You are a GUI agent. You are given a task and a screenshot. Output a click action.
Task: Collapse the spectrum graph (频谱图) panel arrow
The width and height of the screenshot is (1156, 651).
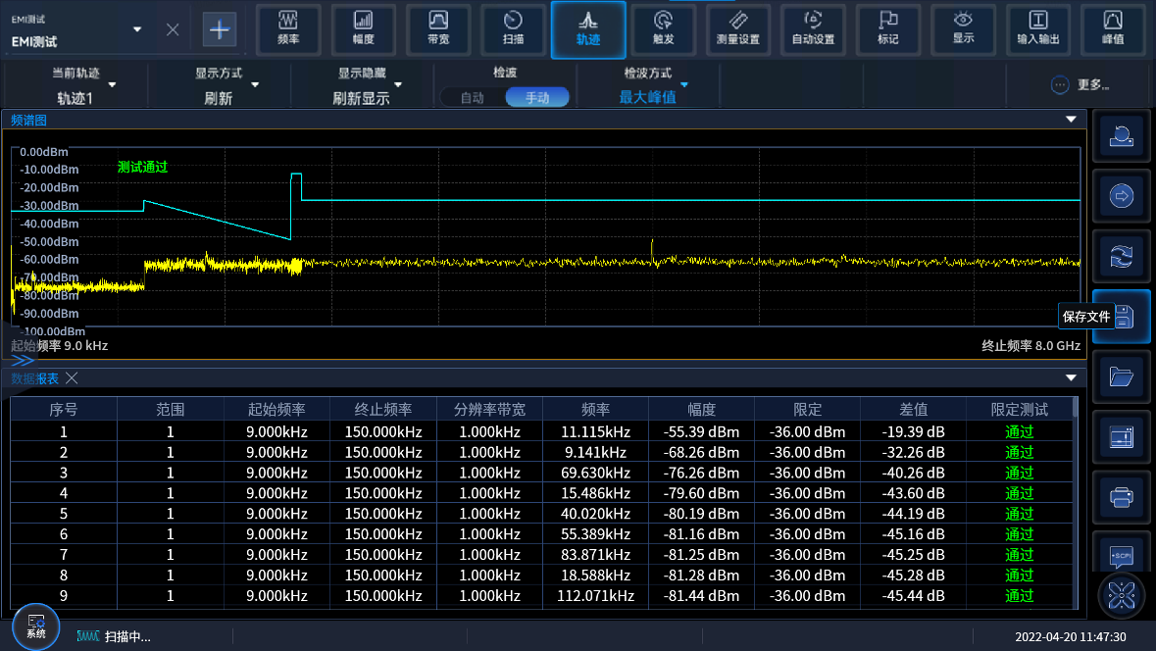(1071, 120)
